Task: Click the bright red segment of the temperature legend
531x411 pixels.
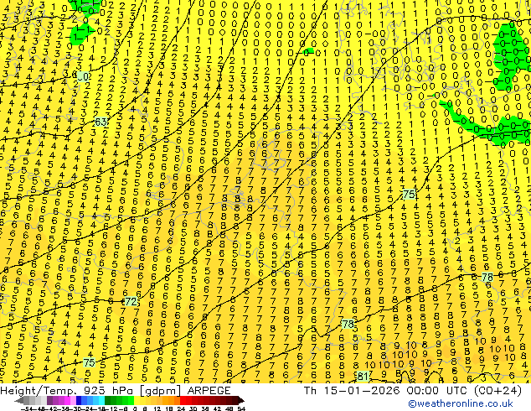Action: tap(183, 400)
